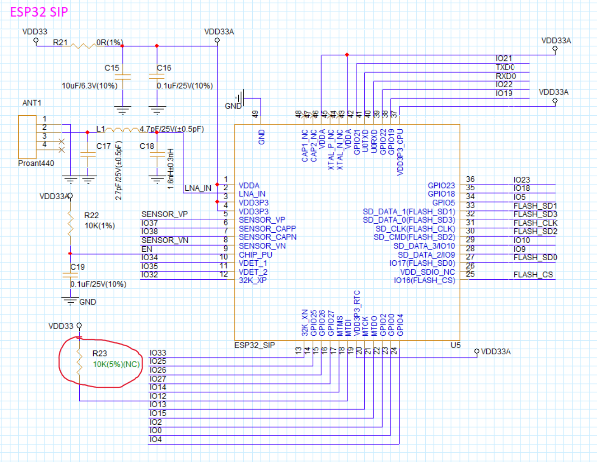Select the CHIP_PU pin name

[x=256, y=255]
